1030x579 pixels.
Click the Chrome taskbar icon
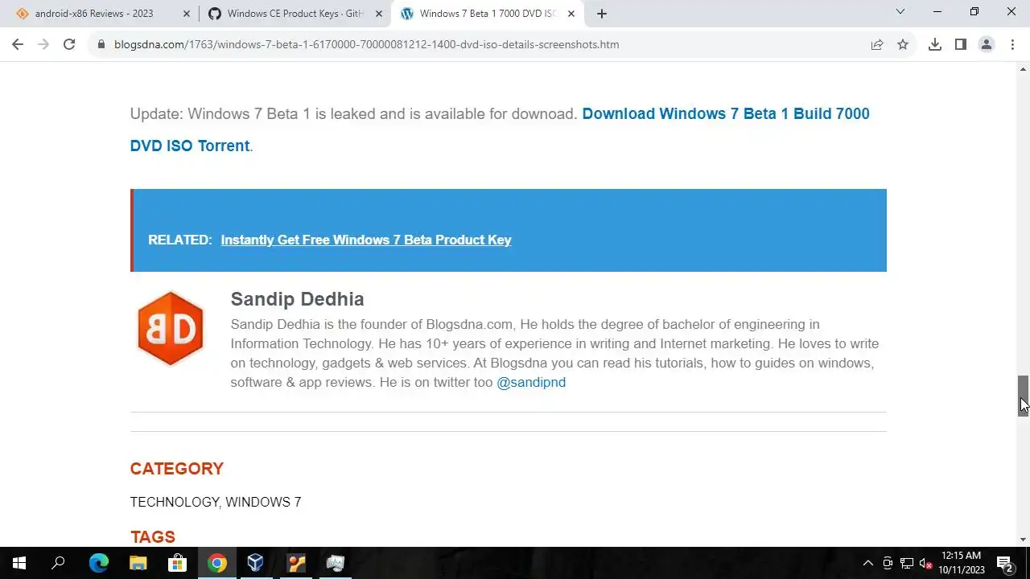pos(216,563)
